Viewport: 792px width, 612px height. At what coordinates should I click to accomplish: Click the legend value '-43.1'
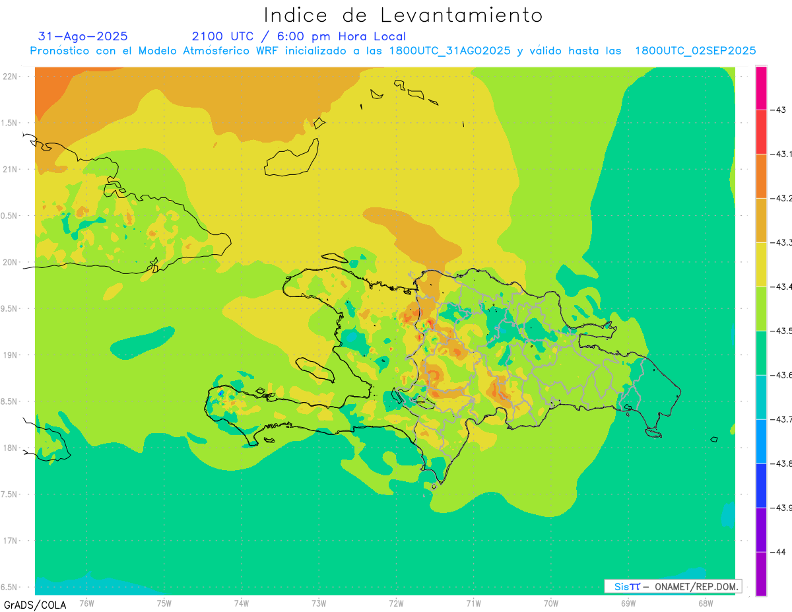click(x=781, y=154)
